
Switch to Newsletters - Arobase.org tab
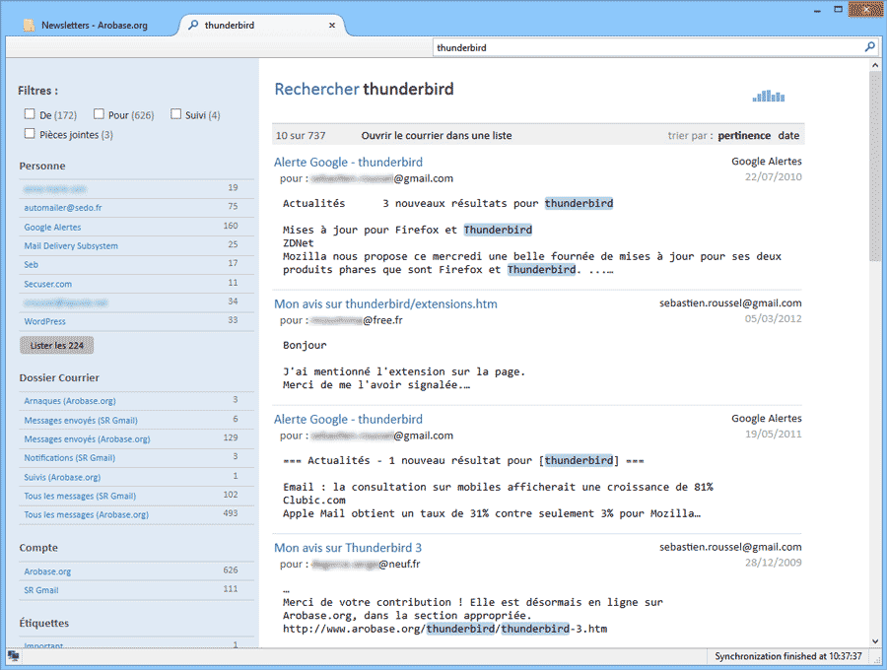94,25
